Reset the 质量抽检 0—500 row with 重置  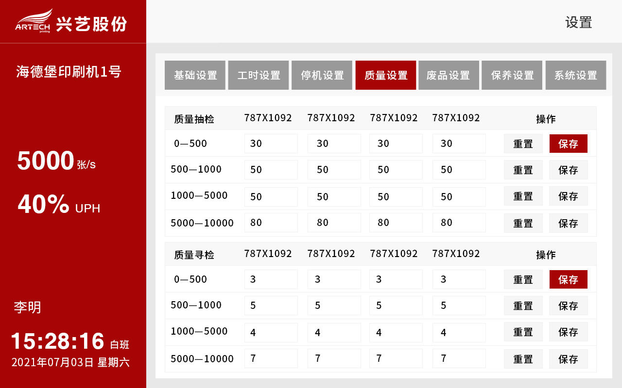coord(523,144)
